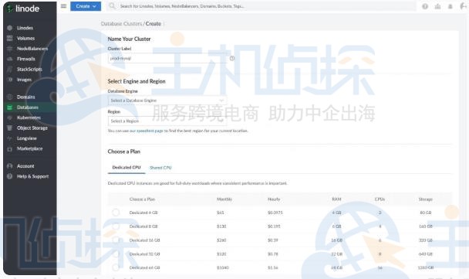Click the NodeBalancers sidebar icon
469x279 pixels.
(9, 49)
